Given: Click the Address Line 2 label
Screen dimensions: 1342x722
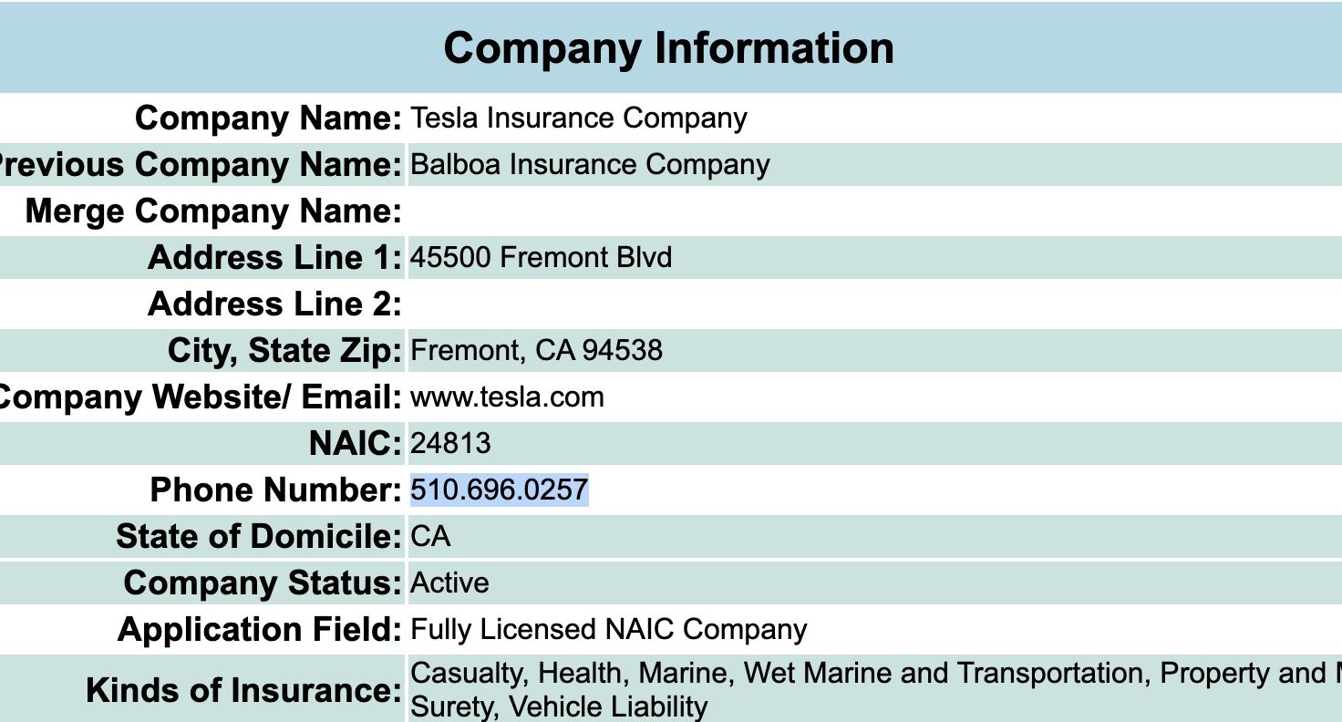Looking at the screenshot, I should click(x=274, y=304).
